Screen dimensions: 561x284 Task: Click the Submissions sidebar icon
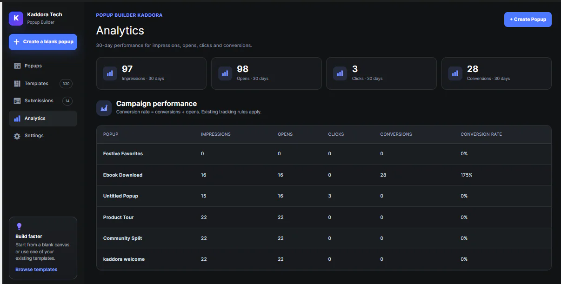(17, 101)
